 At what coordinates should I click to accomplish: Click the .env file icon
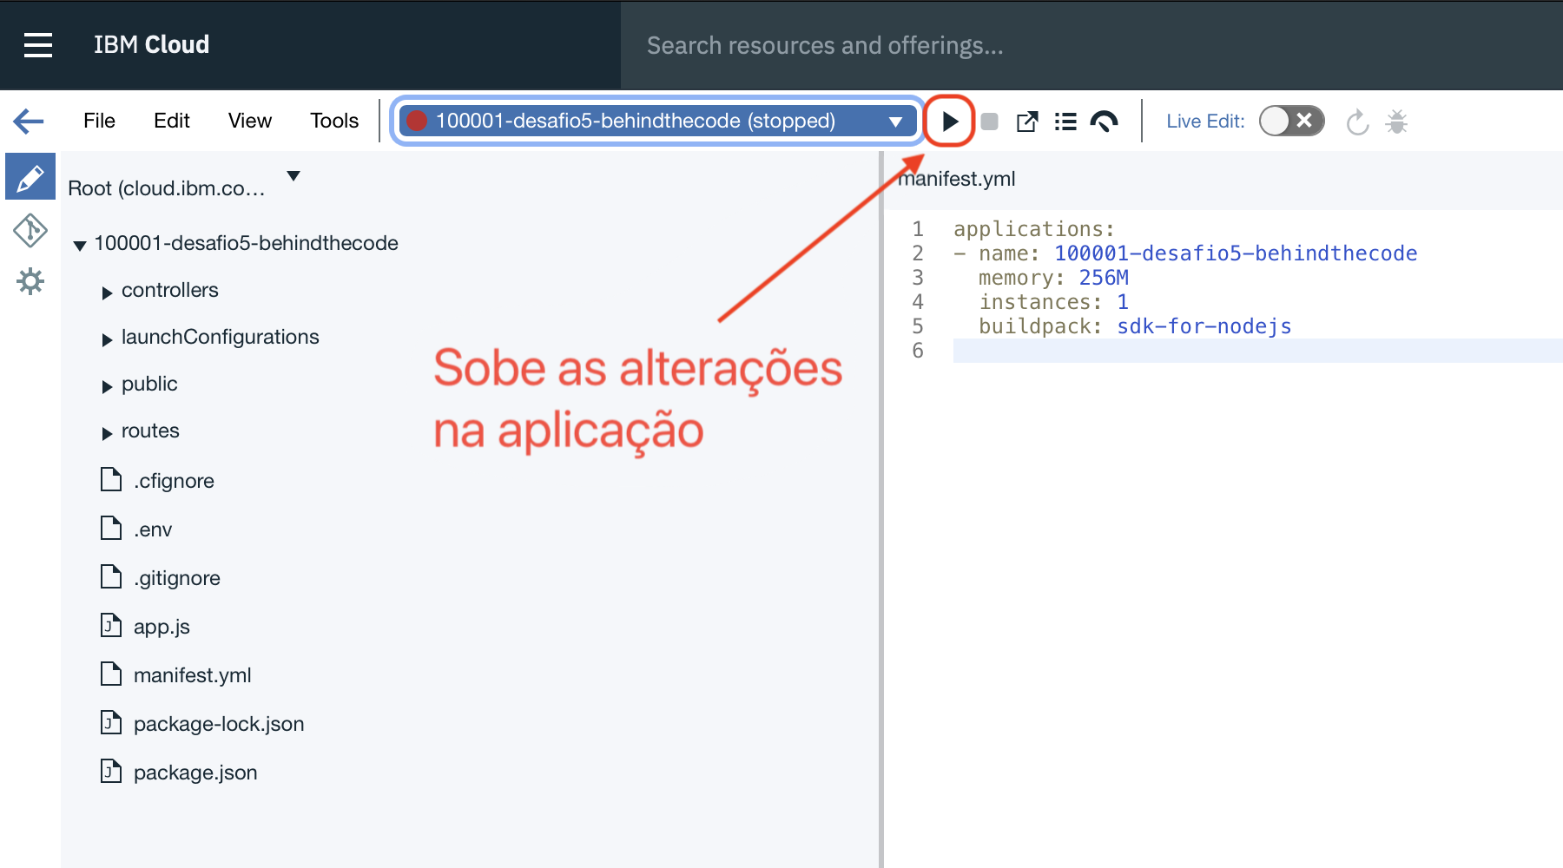[x=111, y=528]
